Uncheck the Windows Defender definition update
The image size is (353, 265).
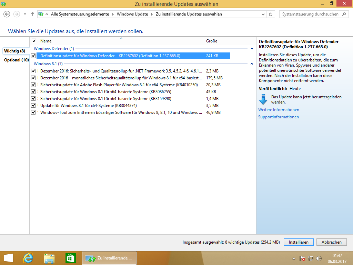click(33, 56)
